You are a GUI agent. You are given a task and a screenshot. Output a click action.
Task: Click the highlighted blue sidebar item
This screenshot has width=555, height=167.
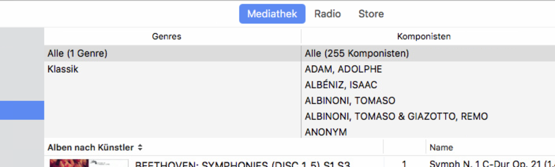click(x=22, y=110)
